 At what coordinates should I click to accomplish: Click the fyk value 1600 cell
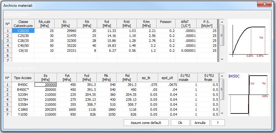[67, 109]
